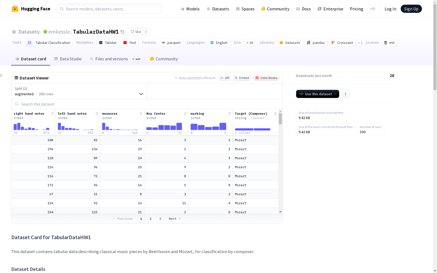This screenshot has height=273, width=437.
Task: Switch to the Data Studio tab
Action: (68, 59)
